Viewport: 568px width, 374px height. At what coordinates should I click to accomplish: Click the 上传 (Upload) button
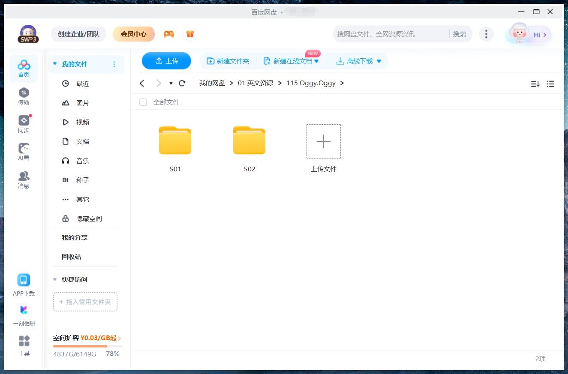[166, 61]
